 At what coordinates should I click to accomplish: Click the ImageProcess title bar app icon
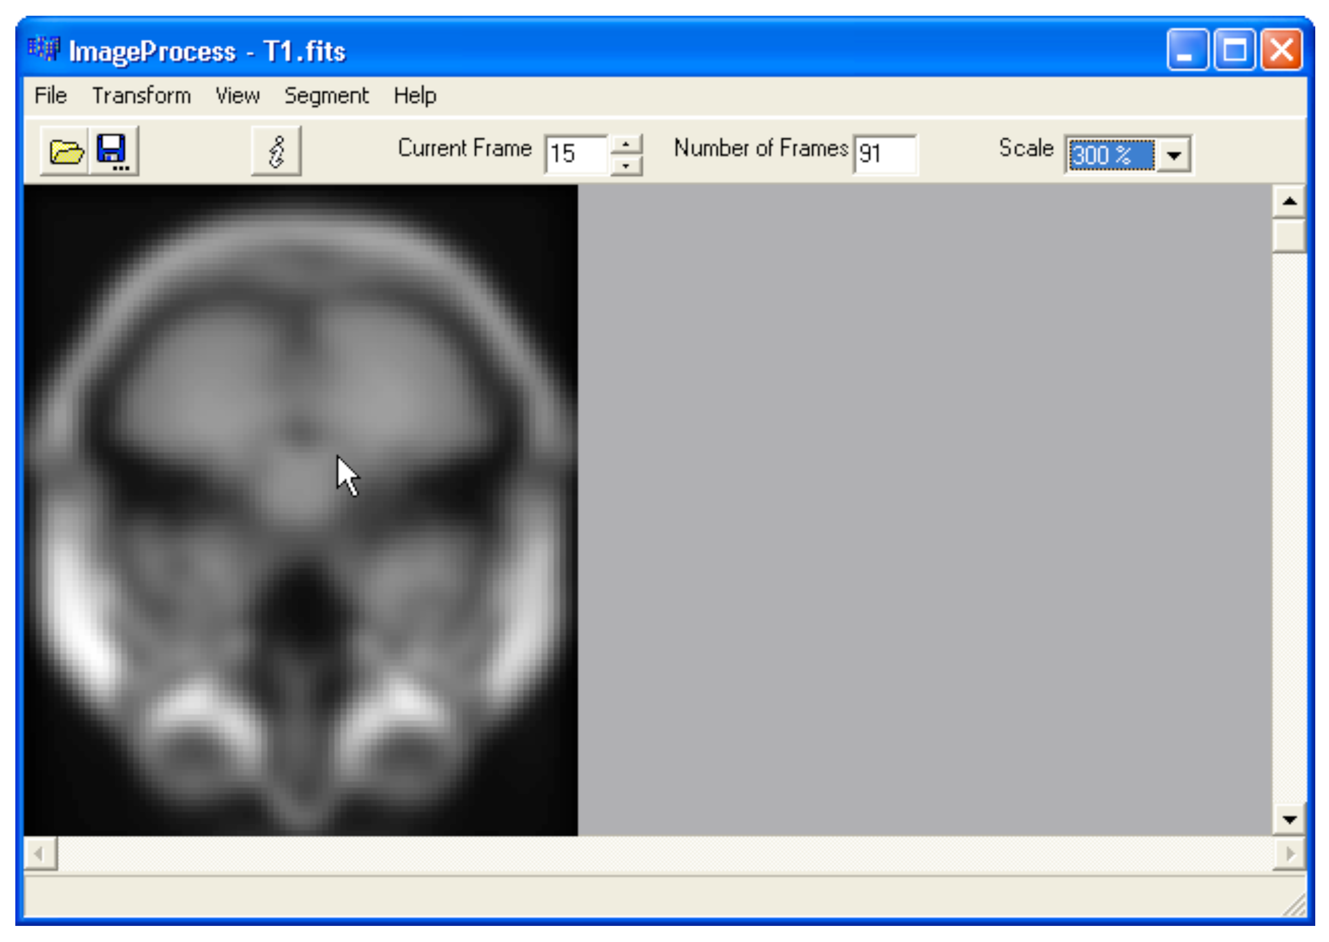44,49
